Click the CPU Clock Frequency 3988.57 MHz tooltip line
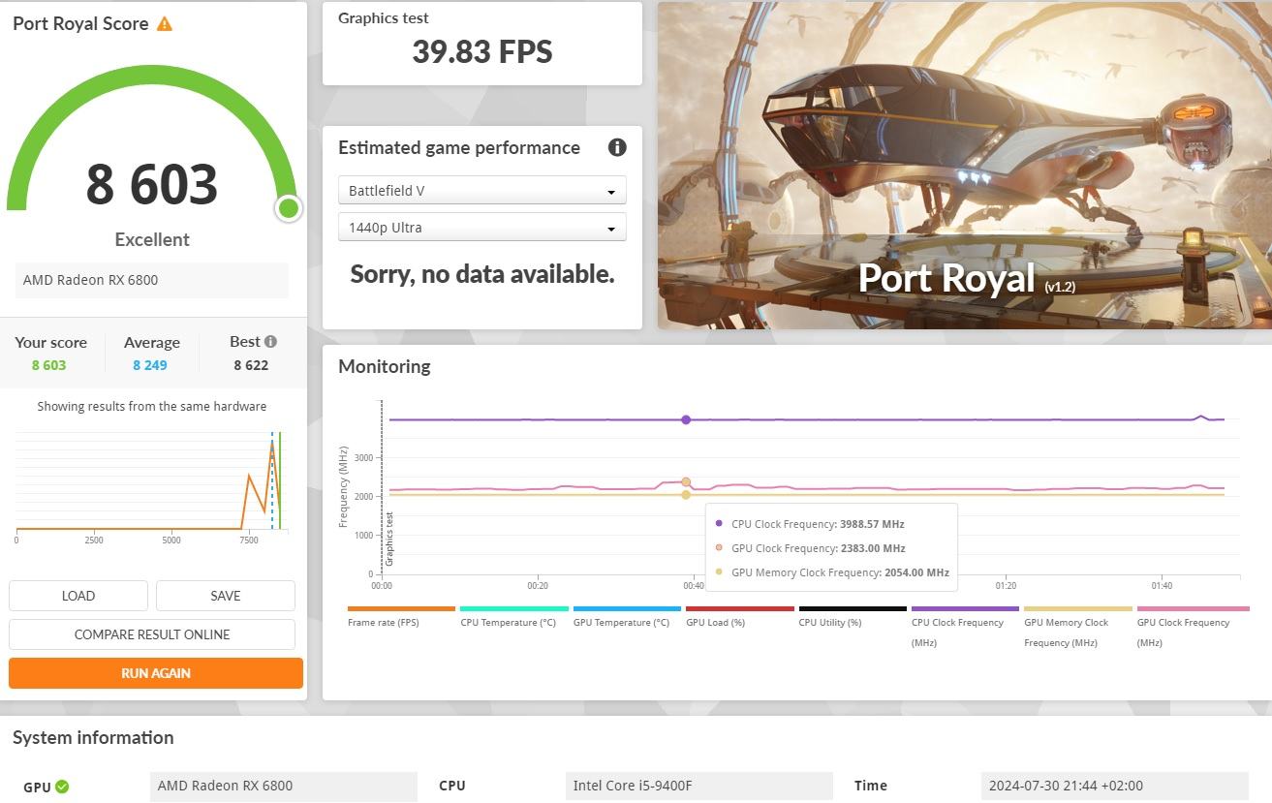This screenshot has width=1272, height=803. tap(818, 524)
